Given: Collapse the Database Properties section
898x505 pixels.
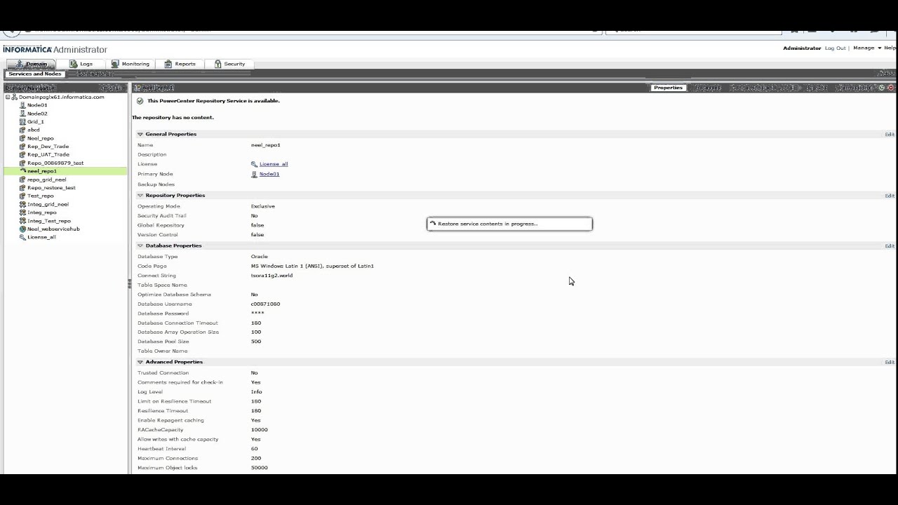Looking at the screenshot, I should pos(140,245).
